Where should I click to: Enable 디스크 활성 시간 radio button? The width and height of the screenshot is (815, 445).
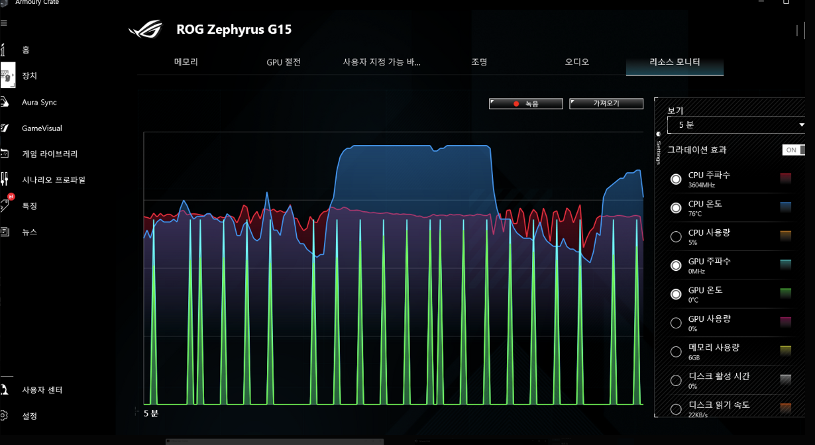[676, 381]
